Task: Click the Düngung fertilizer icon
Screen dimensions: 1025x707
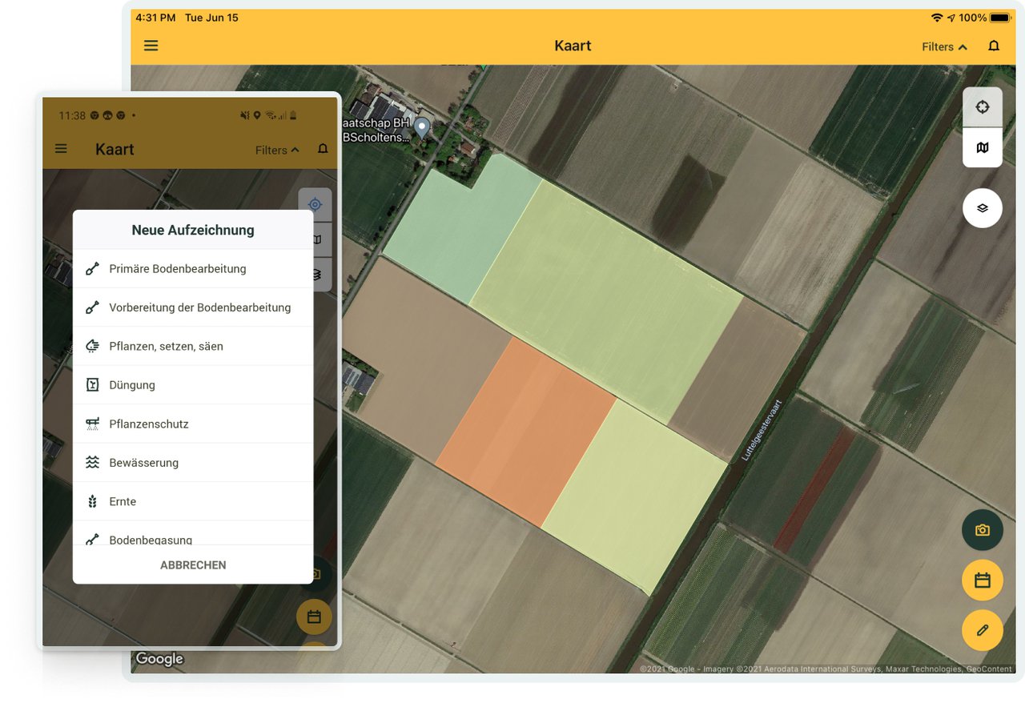Action: (92, 385)
